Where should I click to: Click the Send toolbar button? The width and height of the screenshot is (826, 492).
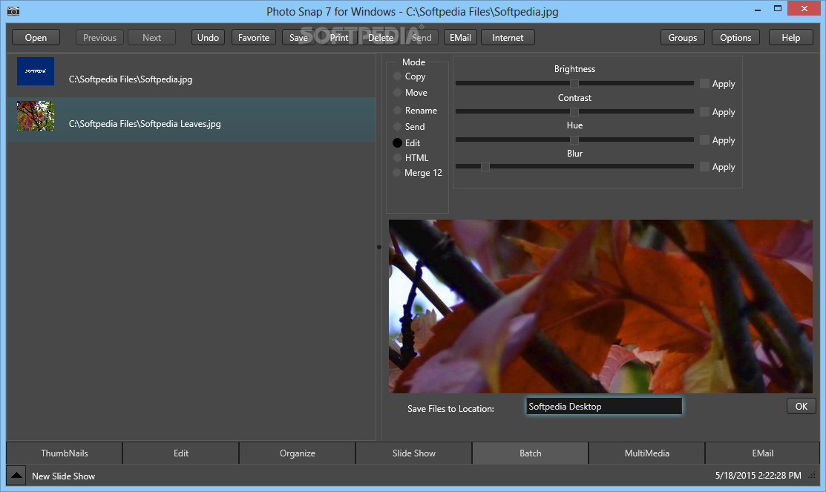[x=422, y=37]
